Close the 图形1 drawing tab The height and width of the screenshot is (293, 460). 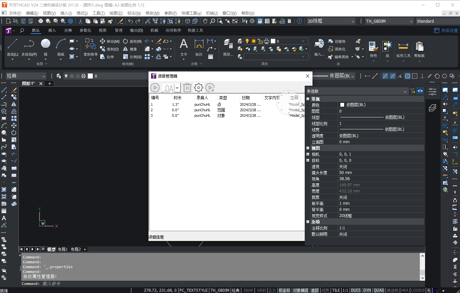tap(41, 83)
